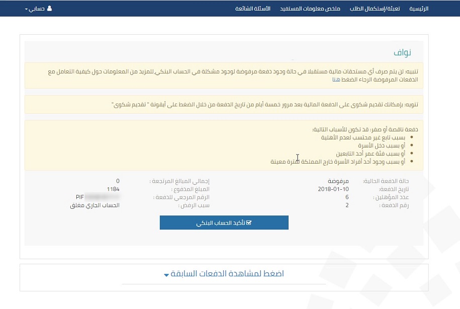Select the عدد المؤهلين label
460x309 pixels.
(x=391, y=197)
